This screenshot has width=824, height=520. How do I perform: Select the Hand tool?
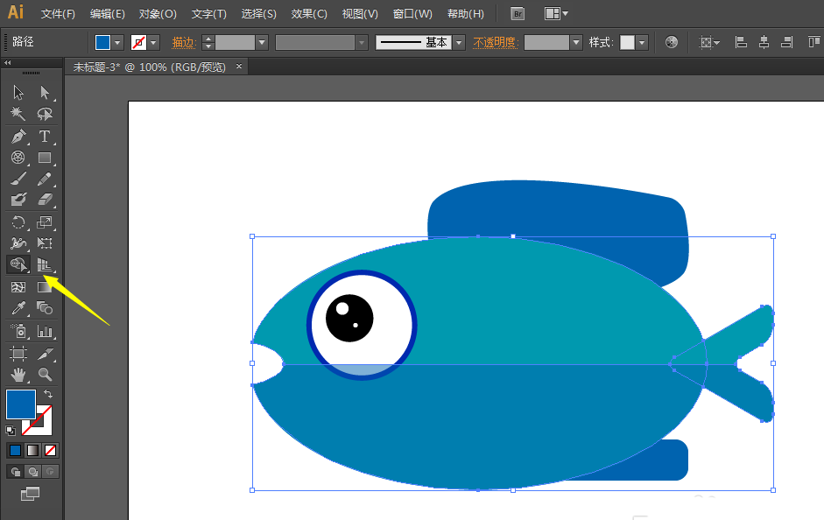[x=18, y=374]
